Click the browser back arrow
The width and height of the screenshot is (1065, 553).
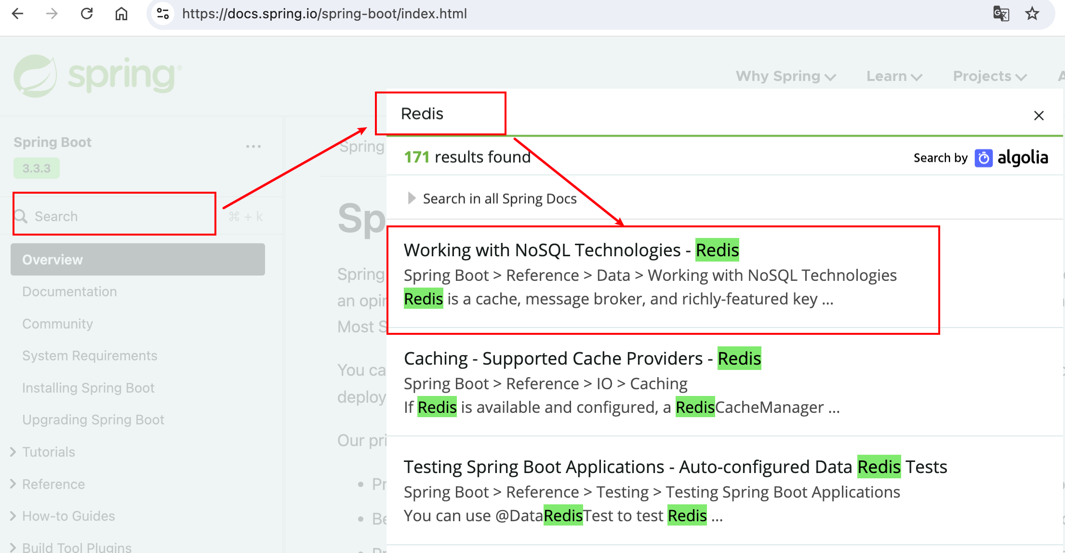click(17, 13)
